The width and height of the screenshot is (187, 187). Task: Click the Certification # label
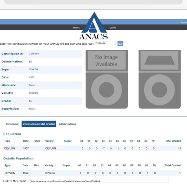coord(12,54)
